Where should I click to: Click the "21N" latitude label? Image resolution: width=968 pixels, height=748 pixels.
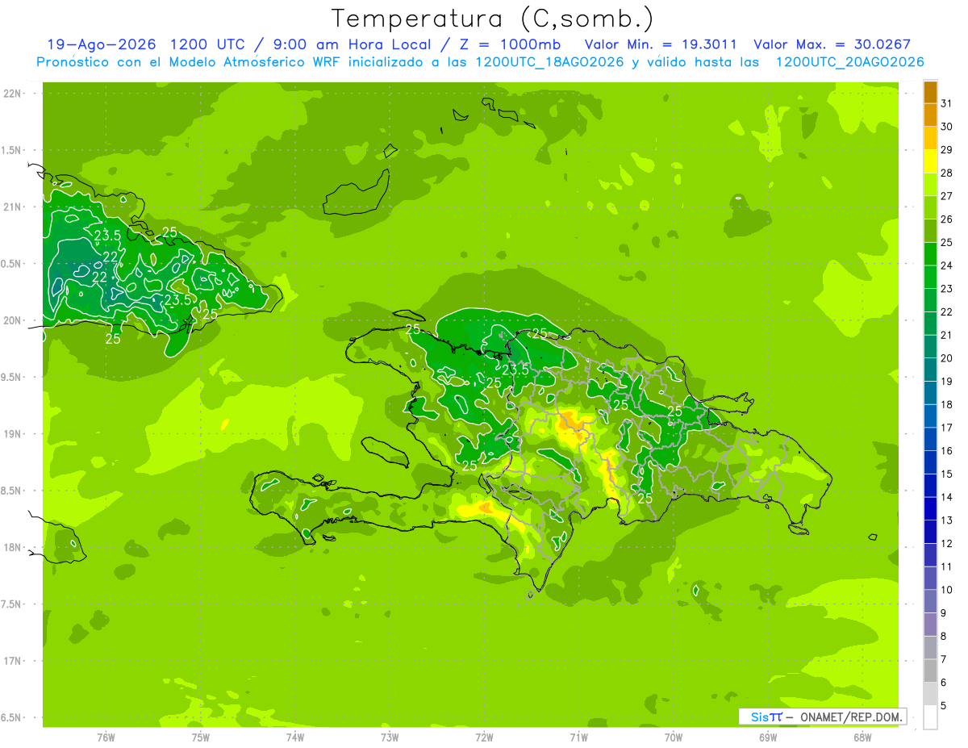[x=12, y=207]
